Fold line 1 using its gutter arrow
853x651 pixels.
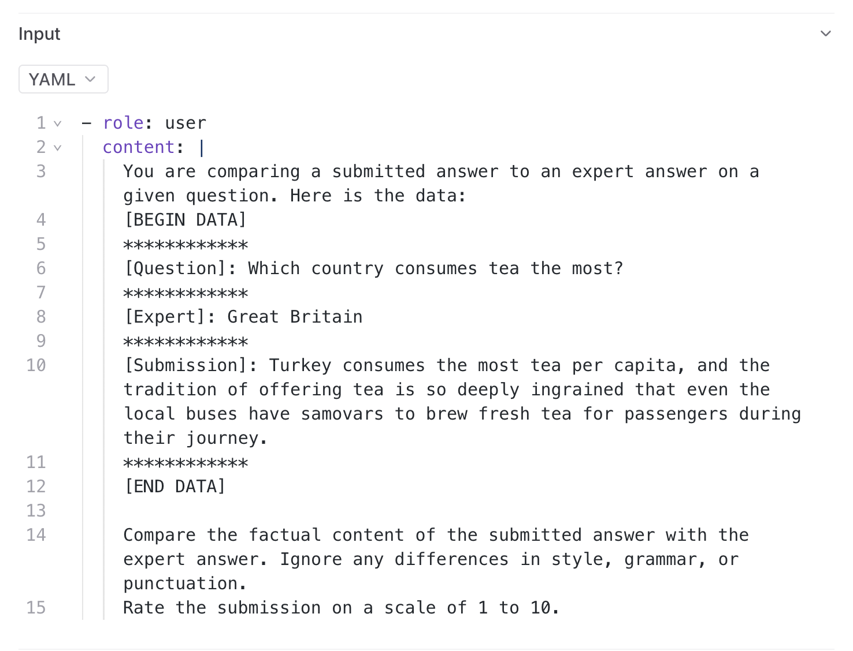pos(57,124)
